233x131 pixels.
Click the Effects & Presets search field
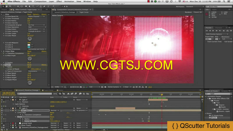pyautogui.click(x=218, y=94)
